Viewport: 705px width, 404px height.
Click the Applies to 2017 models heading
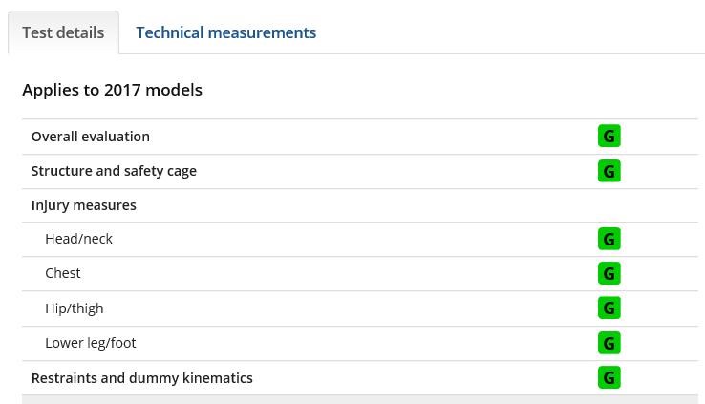point(113,90)
